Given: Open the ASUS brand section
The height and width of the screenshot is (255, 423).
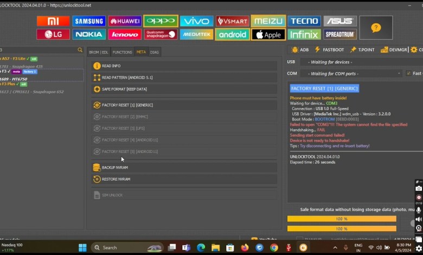Looking at the screenshot, I should (x=340, y=21).
